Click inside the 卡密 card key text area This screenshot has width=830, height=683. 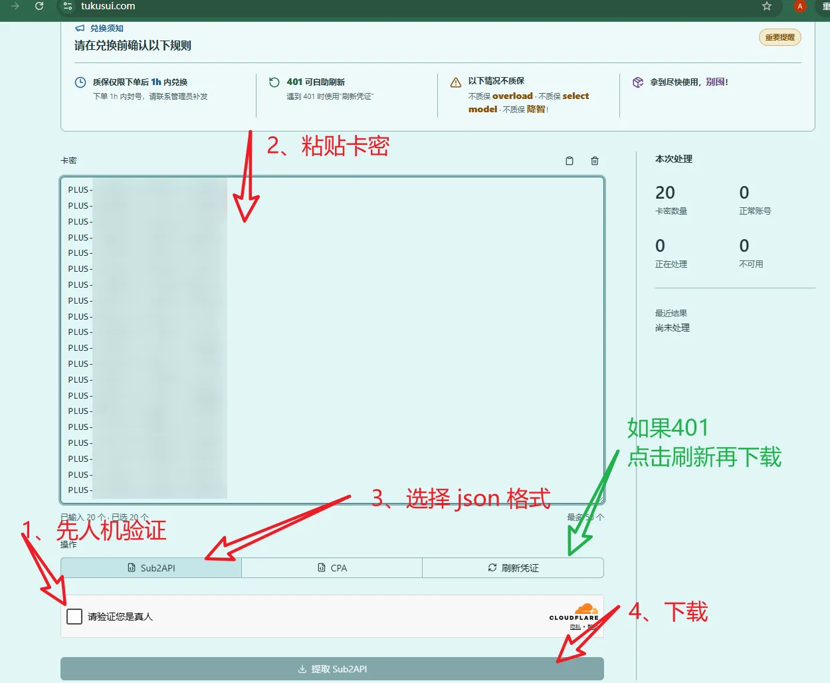(x=332, y=340)
